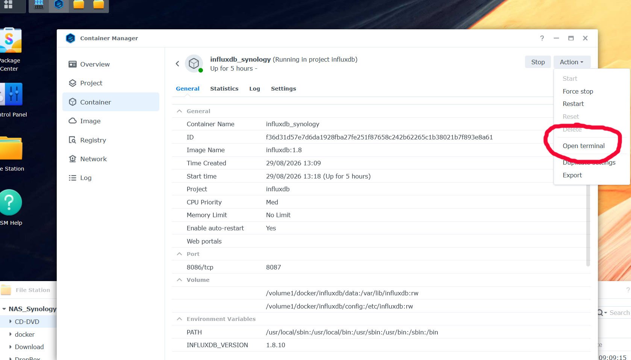631x360 pixels.
Task: Open Container Manager help question mark
Action: 542,38
